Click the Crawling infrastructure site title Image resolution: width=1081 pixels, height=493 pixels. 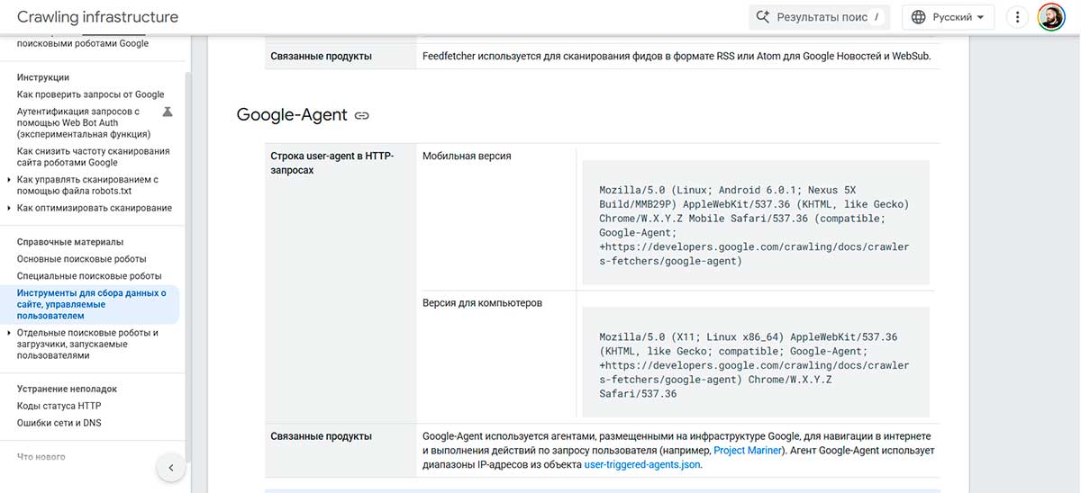[x=97, y=17]
